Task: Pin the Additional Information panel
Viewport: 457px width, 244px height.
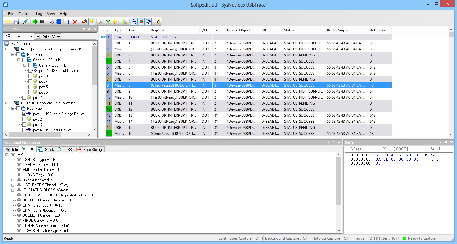Action: click(334, 142)
